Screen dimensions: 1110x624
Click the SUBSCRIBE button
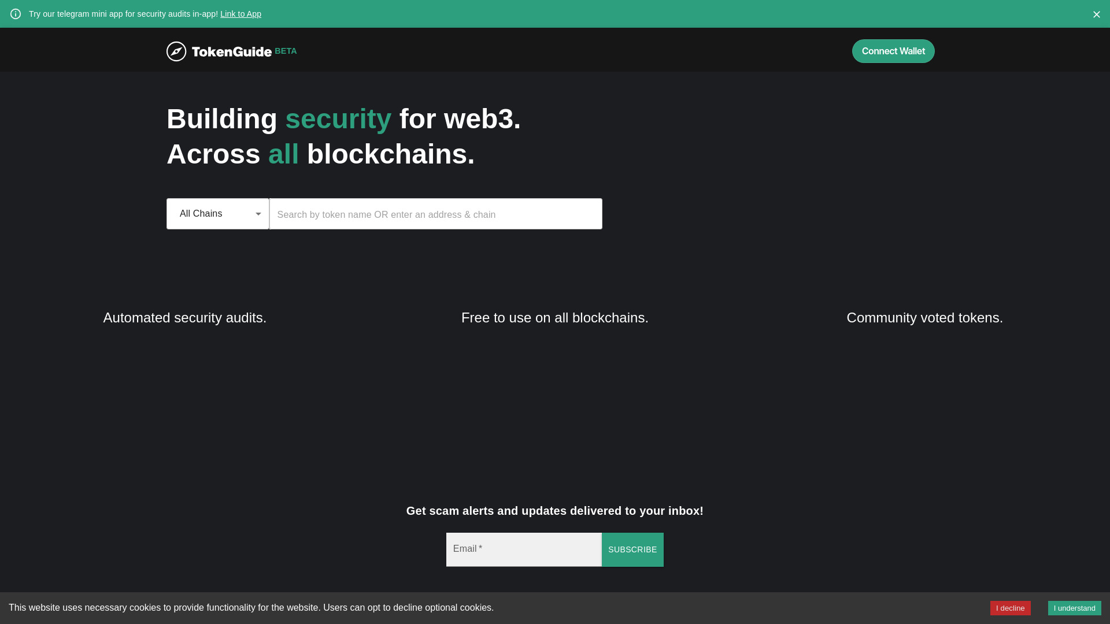[x=633, y=549]
